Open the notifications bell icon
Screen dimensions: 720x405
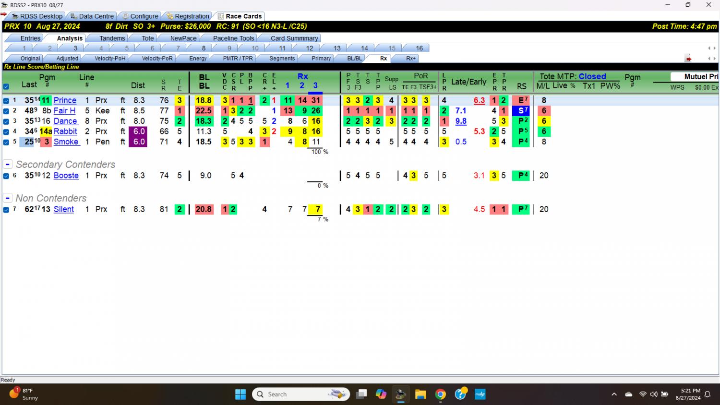pos(708,394)
